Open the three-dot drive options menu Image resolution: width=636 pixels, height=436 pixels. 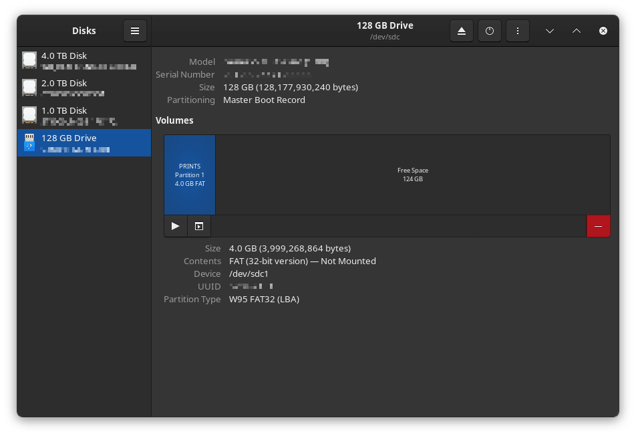(517, 31)
